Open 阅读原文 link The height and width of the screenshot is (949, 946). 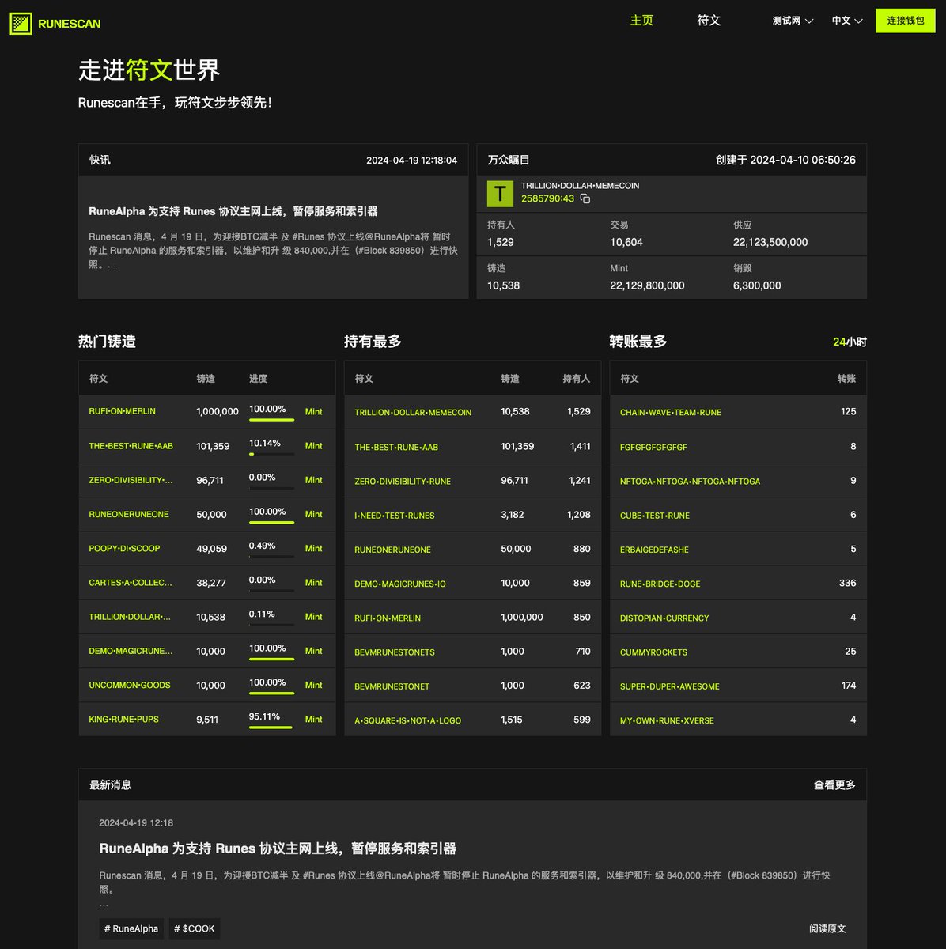pyautogui.click(x=827, y=928)
